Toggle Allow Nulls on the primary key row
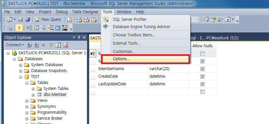269x124 pixels. coord(202,54)
